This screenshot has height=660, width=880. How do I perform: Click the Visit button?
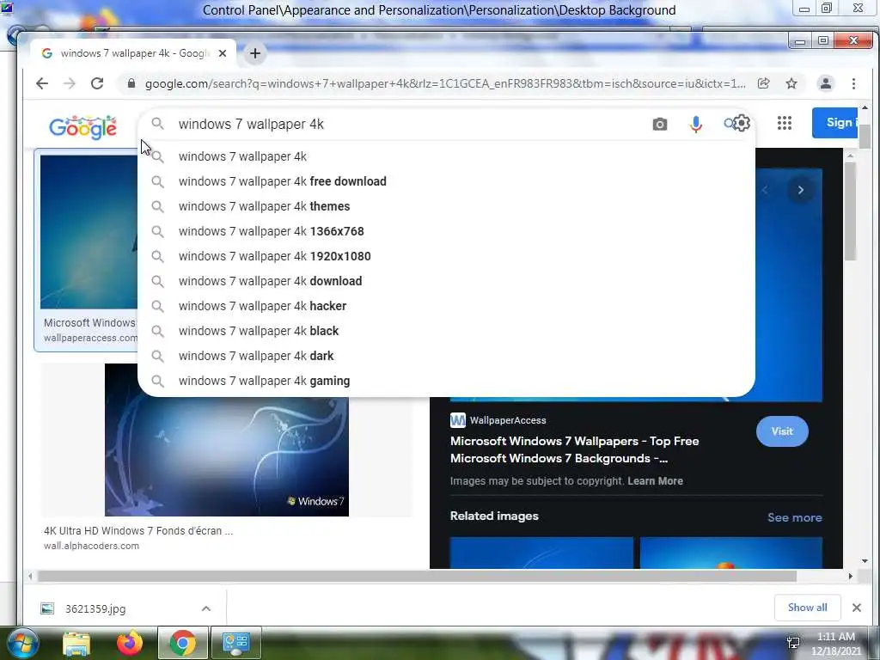point(782,431)
